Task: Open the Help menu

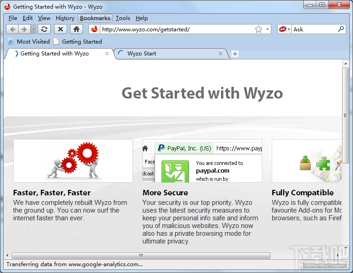Action: coord(142,18)
